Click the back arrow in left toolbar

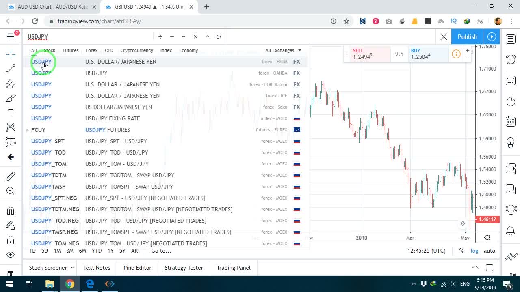tap(11, 157)
